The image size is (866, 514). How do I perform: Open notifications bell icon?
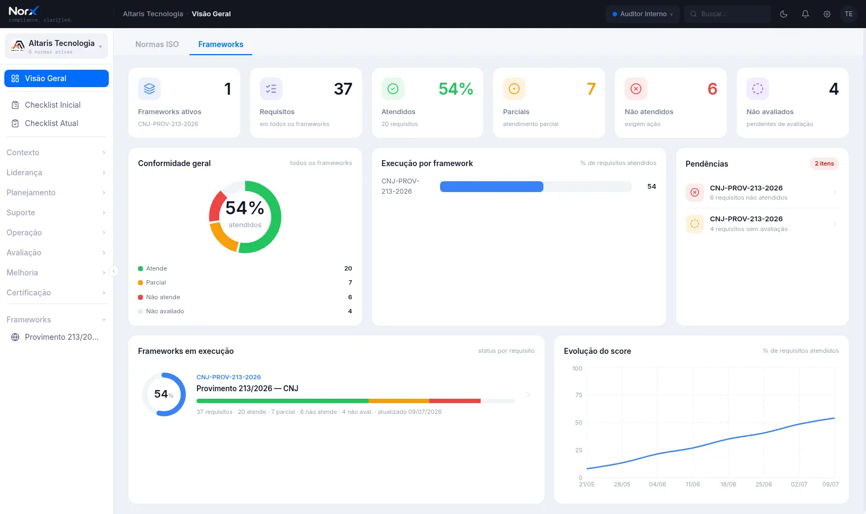click(x=805, y=14)
